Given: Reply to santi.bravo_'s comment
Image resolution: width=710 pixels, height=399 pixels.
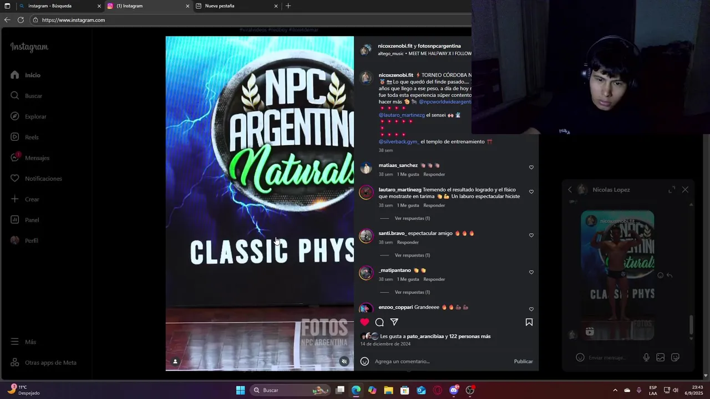Looking at the screenshot, I should point(408,242).
